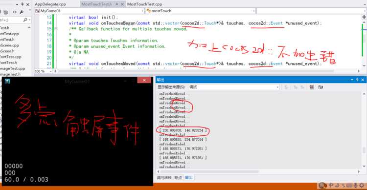Pin the Solution Explorer panel
This screenshot has height=190, width=367.
point(23,4)
